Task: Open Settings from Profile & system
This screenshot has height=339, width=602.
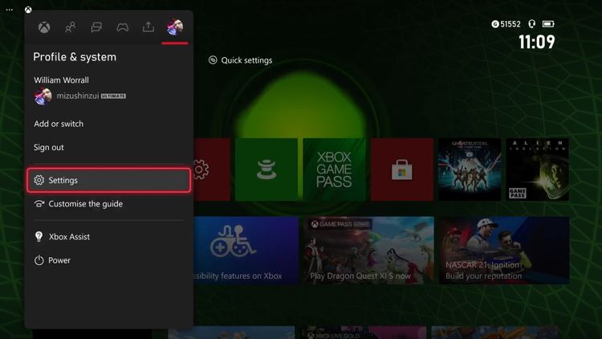Action: 108,181
